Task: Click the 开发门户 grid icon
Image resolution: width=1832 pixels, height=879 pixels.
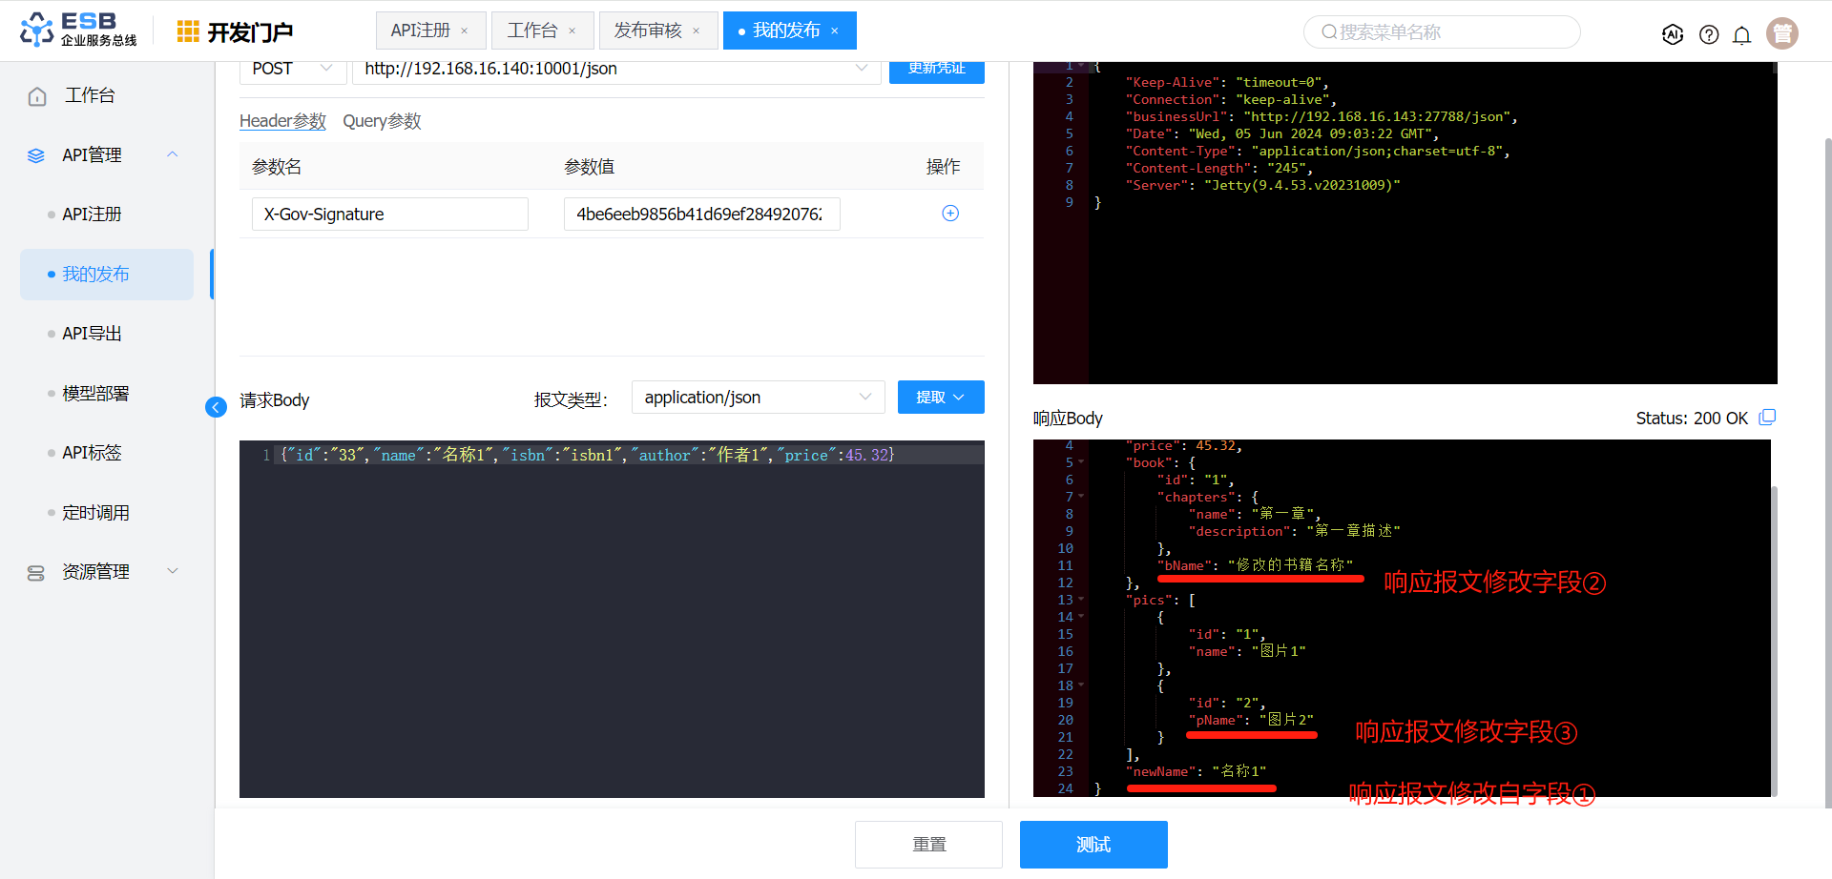Action: tap(188, 32)
